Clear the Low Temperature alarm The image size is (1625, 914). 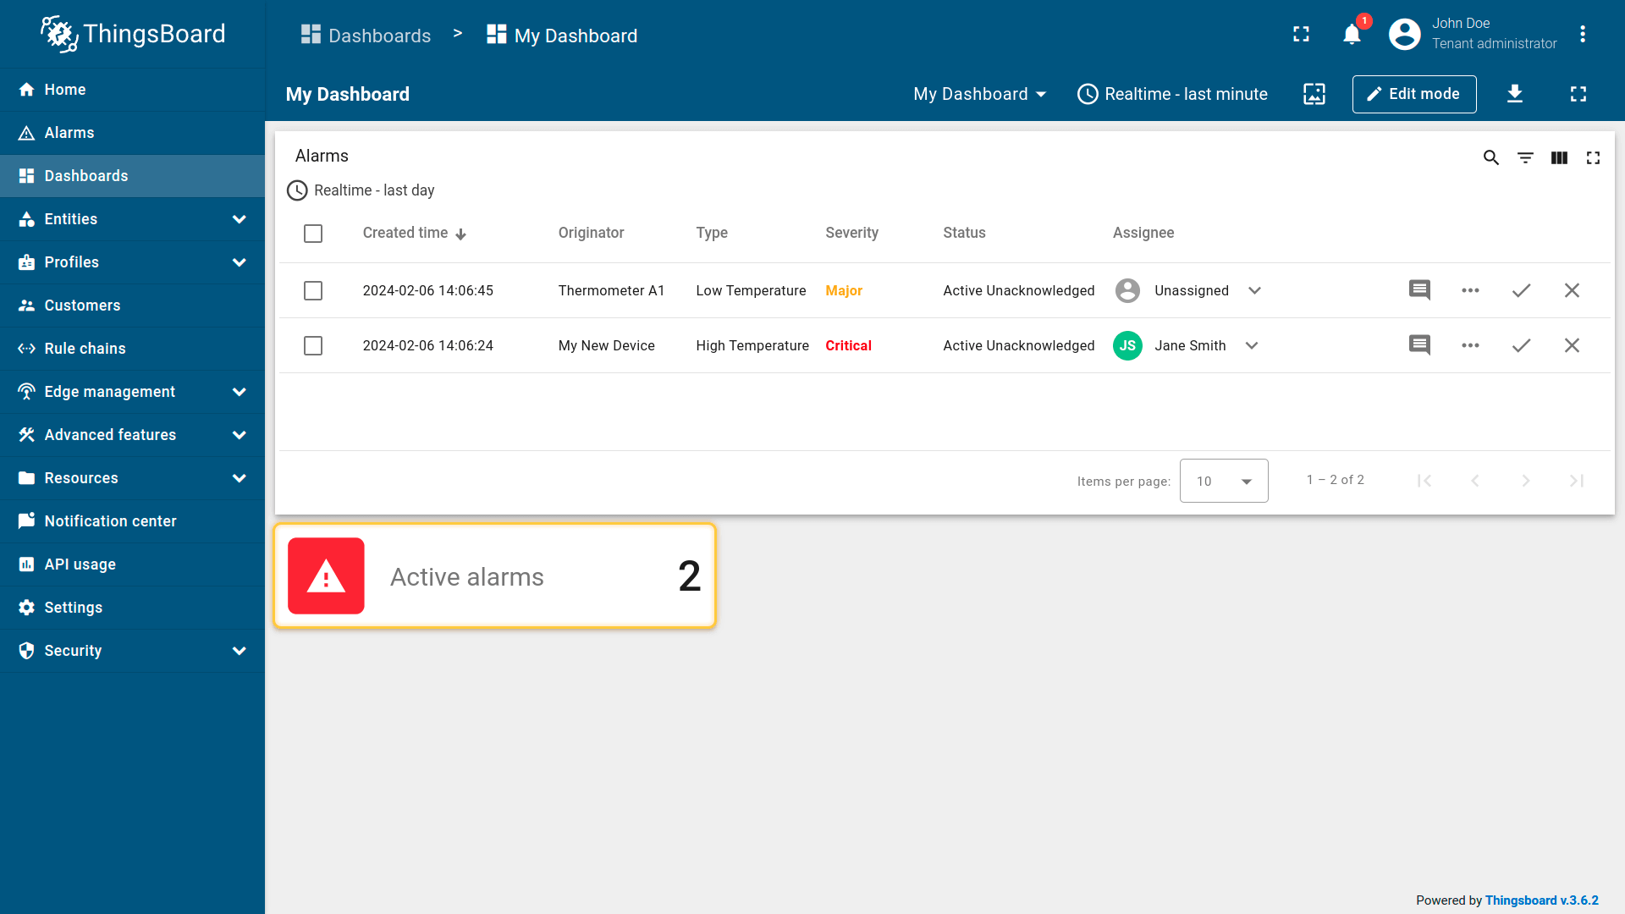click(1572, 290)
